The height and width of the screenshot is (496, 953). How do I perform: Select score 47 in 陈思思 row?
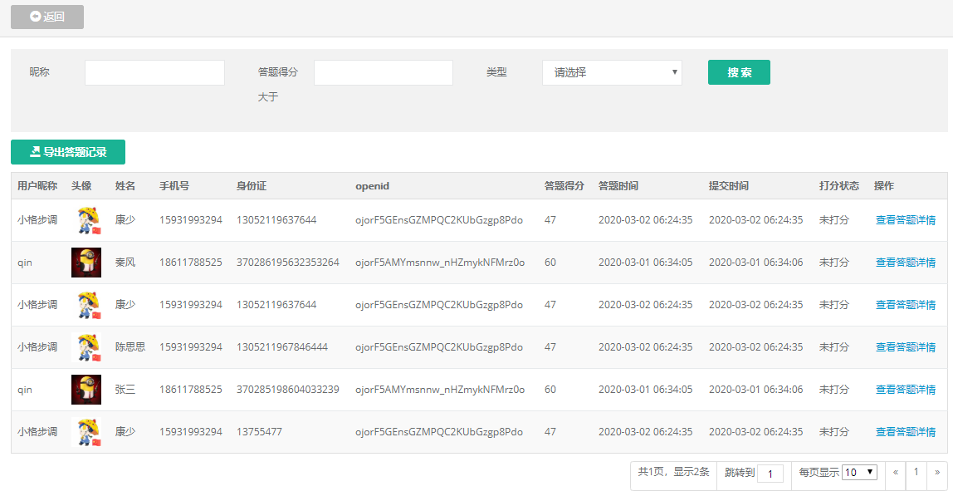tap(550, 347)
